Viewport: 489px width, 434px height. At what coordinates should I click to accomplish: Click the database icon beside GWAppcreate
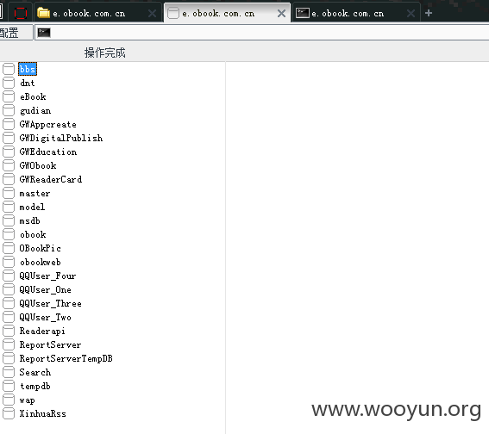9,124
